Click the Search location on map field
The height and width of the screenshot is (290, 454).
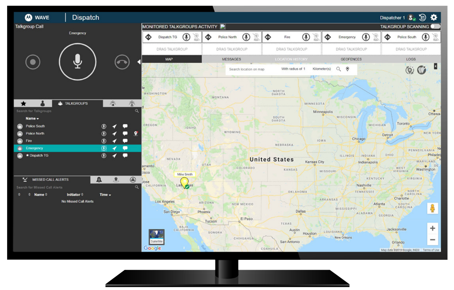[247, 69]
